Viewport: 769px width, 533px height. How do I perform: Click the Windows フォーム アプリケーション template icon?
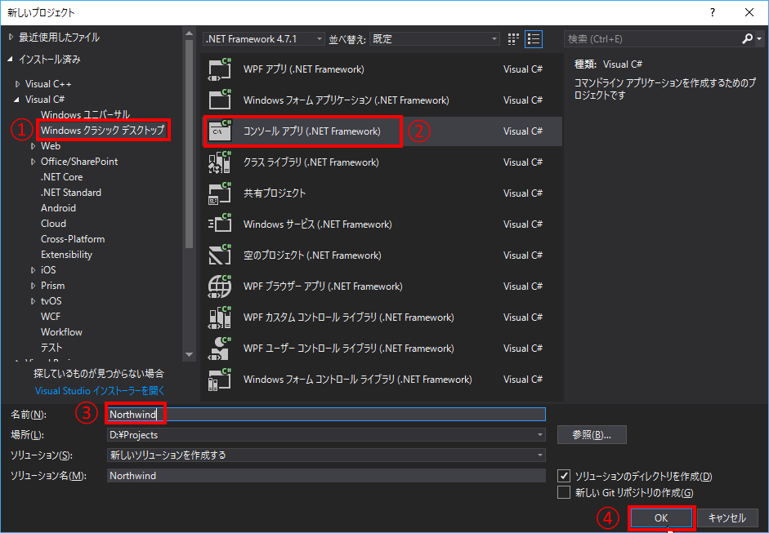[x=219, y=100]
